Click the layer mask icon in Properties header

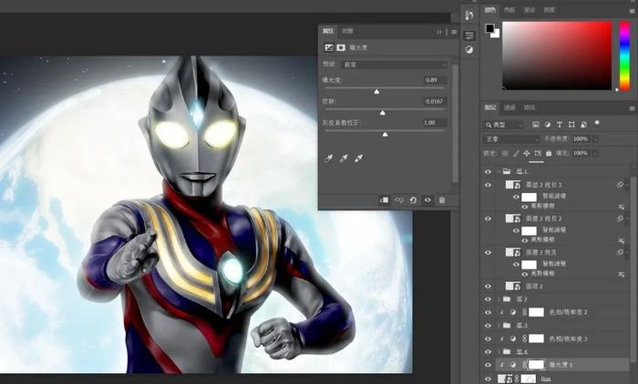pos(341,47)
